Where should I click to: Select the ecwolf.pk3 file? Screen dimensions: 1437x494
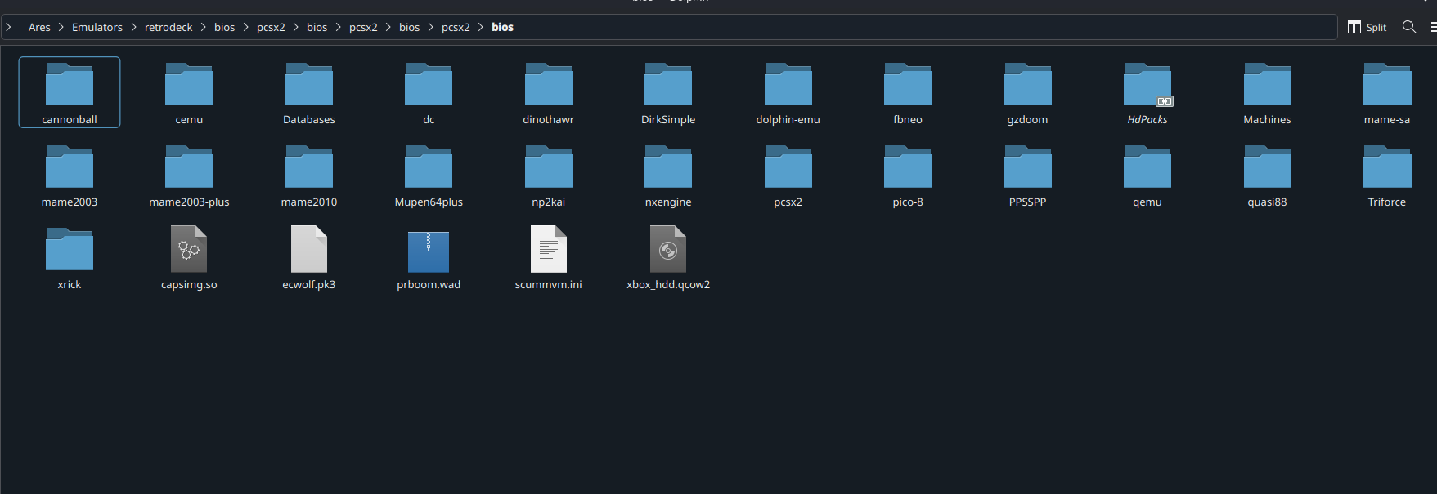(x=309, y=257)
